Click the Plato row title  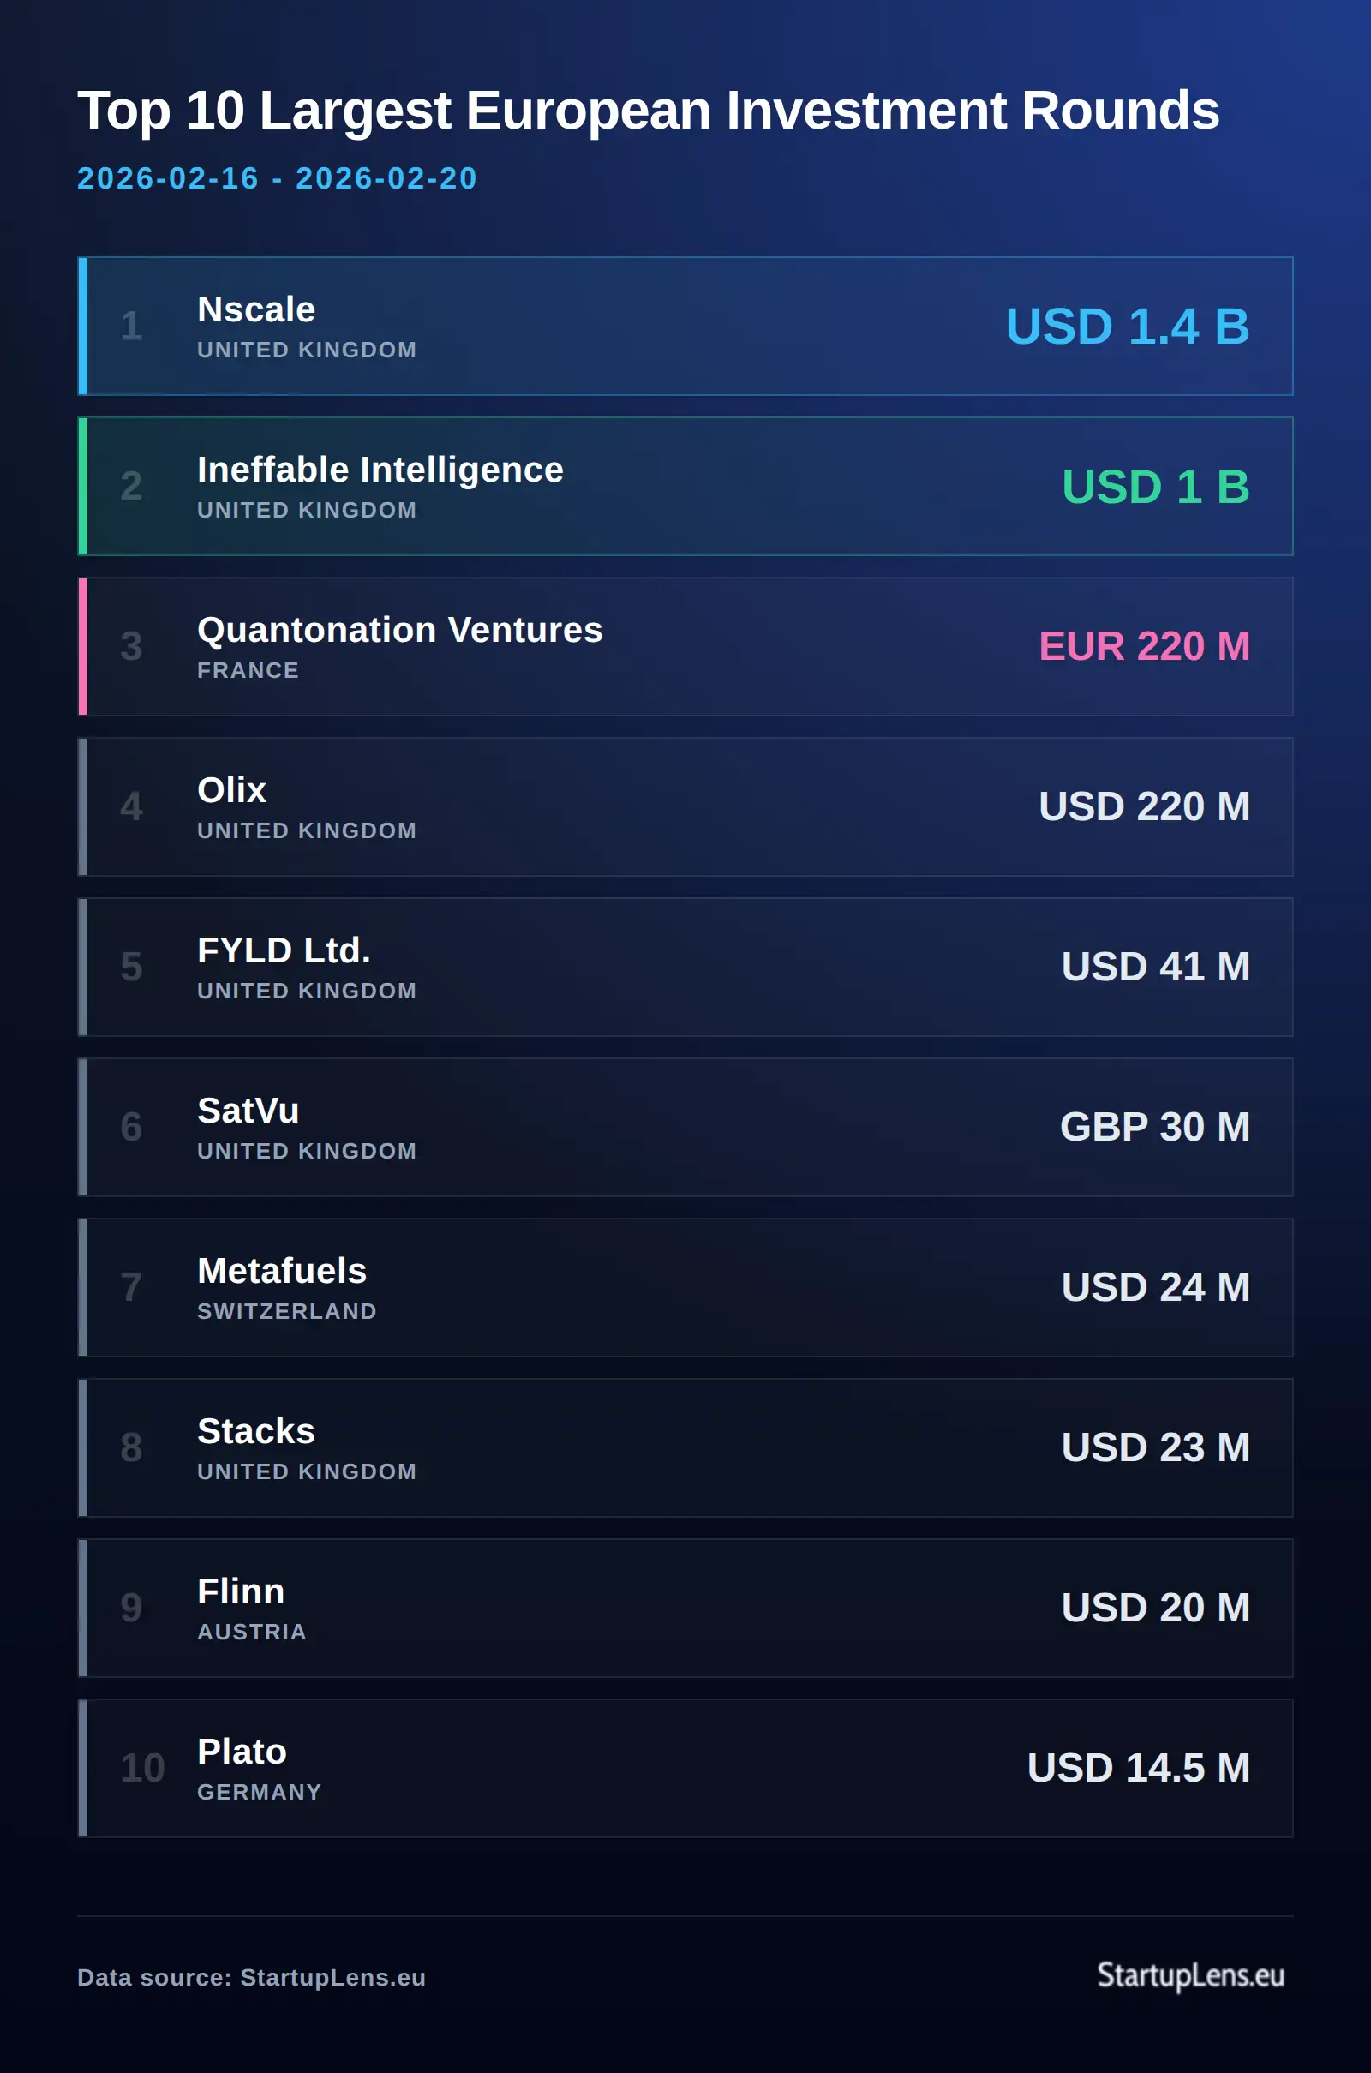click(242, 1752)
